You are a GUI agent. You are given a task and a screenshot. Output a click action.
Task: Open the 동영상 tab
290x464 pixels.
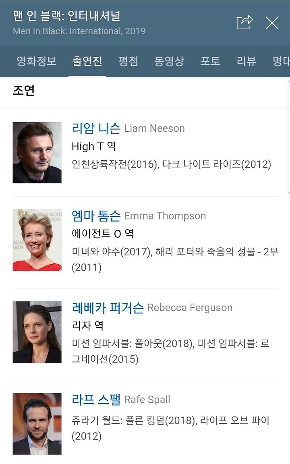(x=169, y=61)
